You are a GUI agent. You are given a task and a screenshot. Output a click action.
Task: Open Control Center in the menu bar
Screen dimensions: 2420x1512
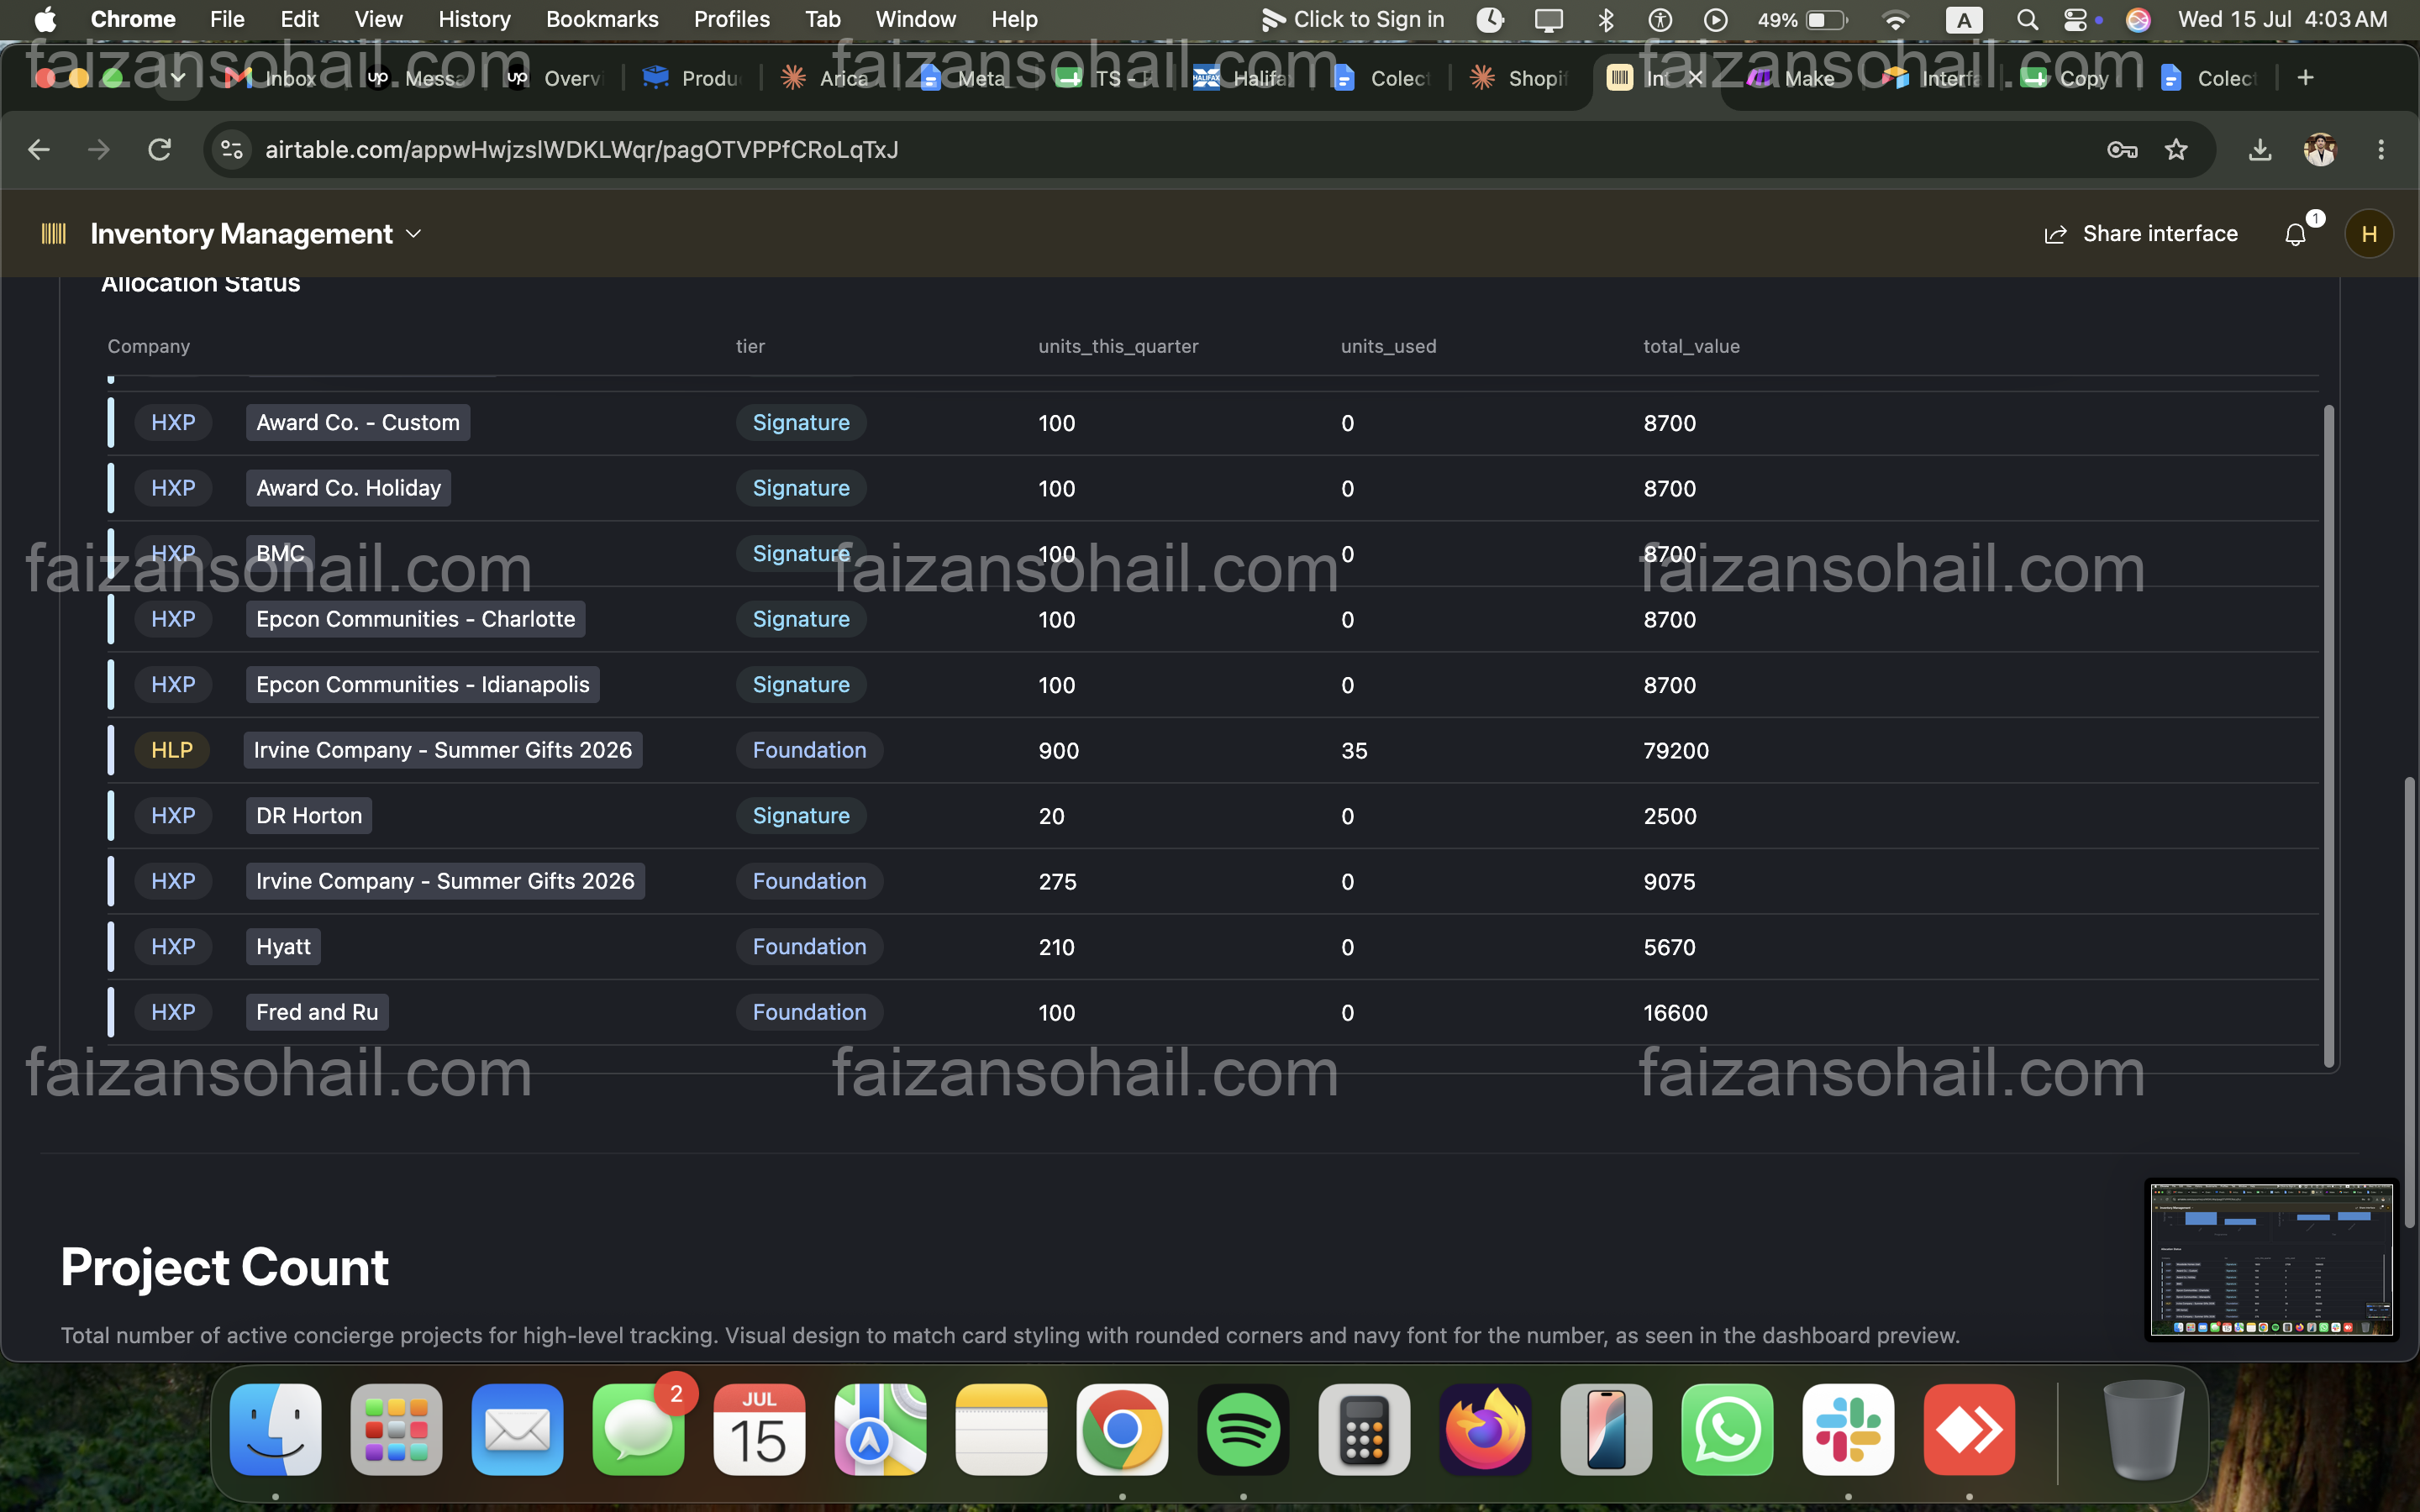tap(2077, 19)
